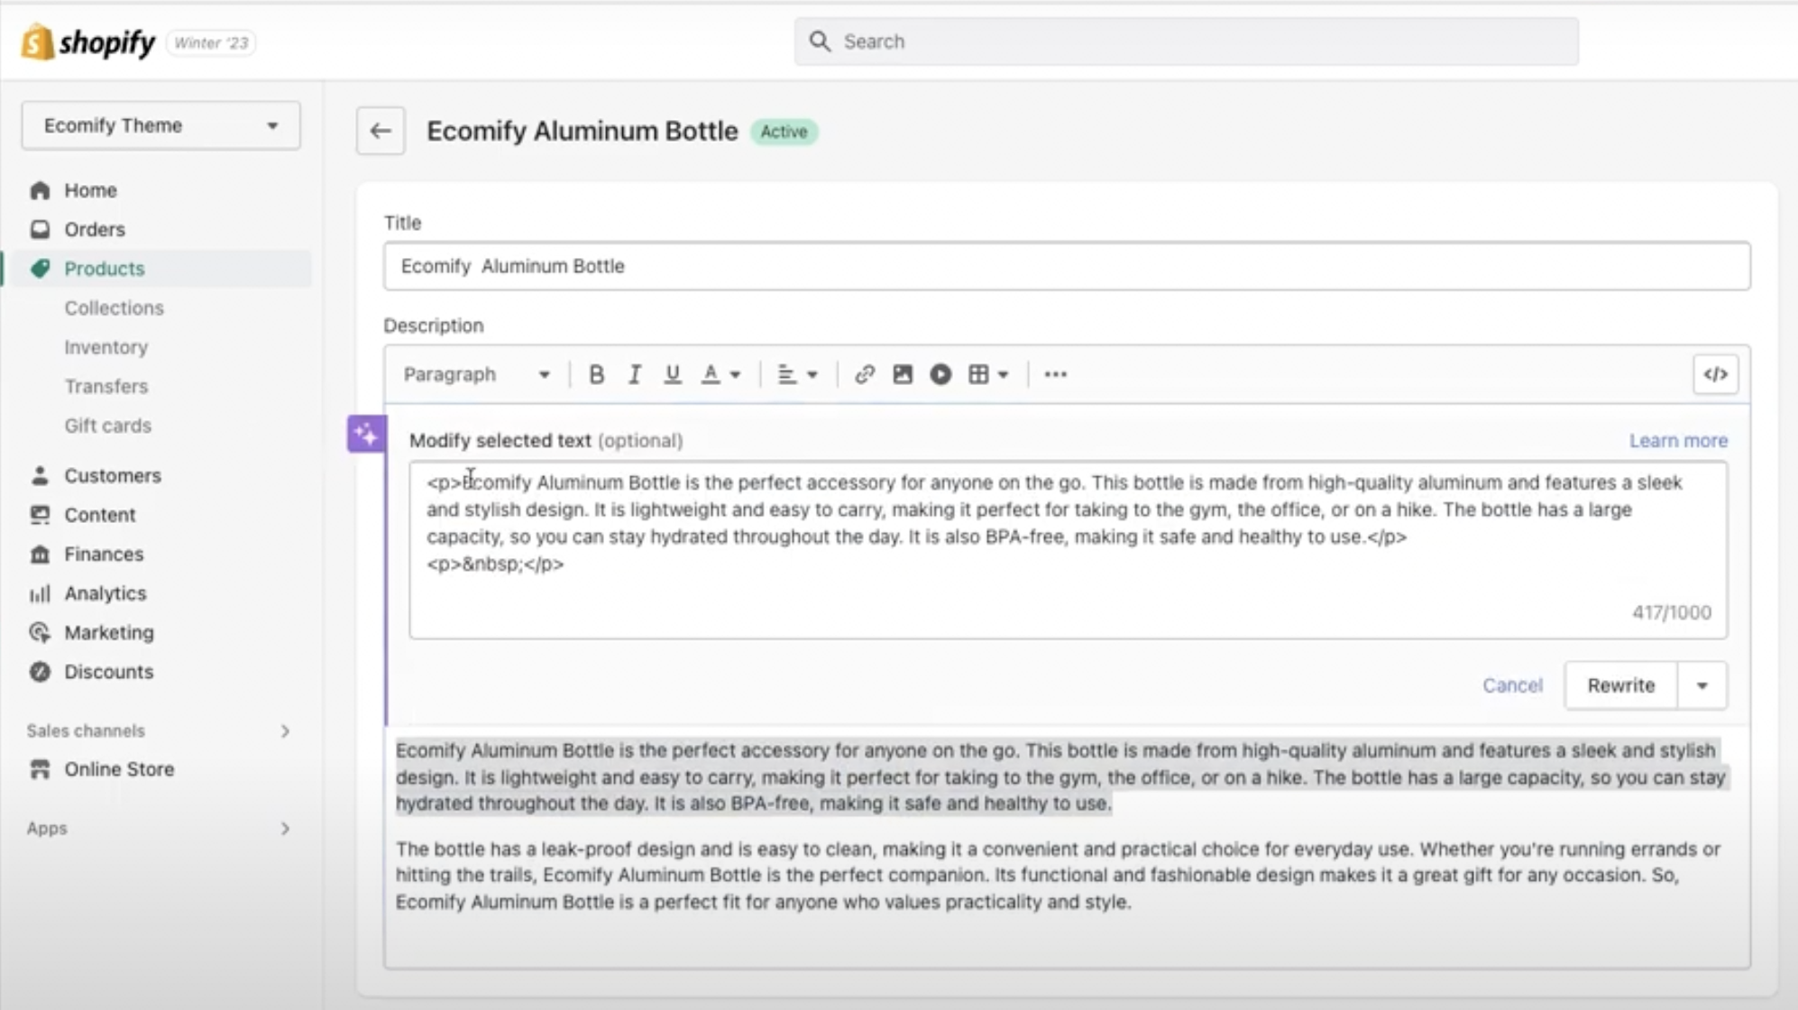
Task: Click the Ecomify Aluminum Bottle page heading
Action: click(582, 131)
